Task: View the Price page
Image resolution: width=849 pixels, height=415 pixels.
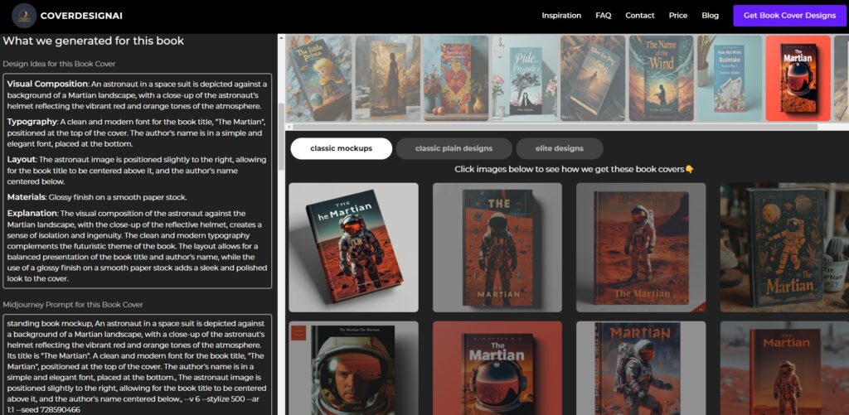Action: coord(678,15)
